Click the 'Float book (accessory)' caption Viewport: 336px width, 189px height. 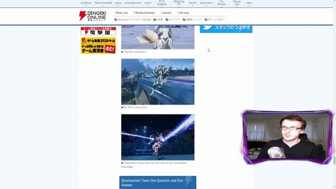tap(134, 52)
